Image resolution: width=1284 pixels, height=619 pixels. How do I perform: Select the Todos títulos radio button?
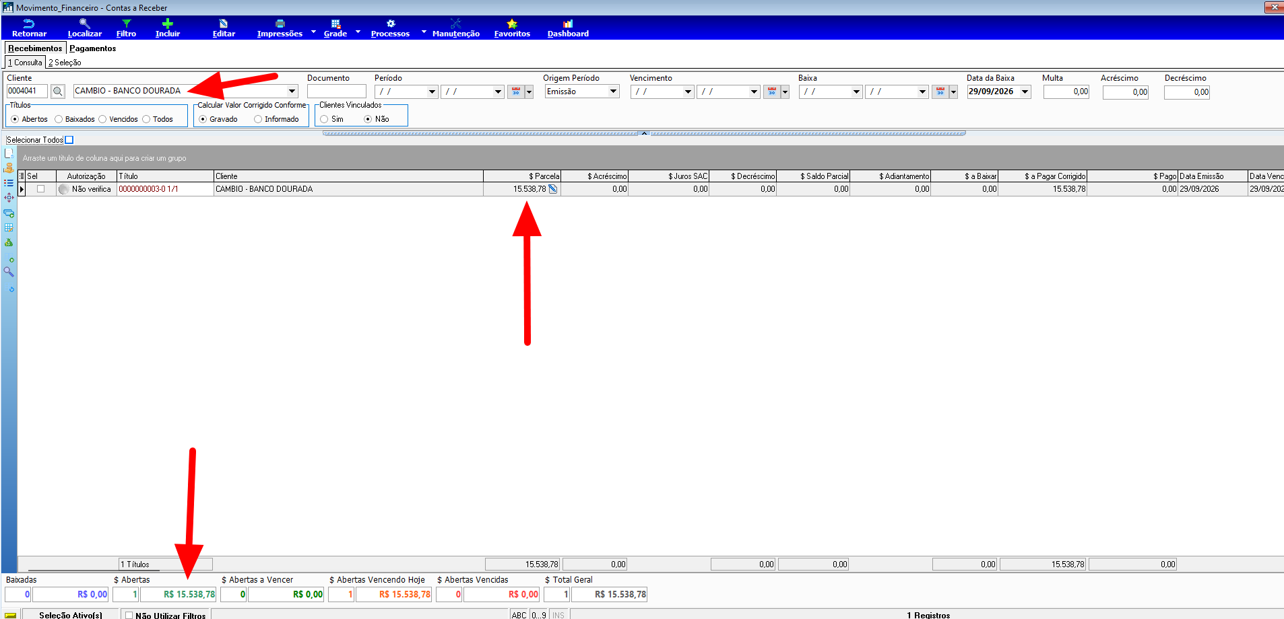(146, 119)
